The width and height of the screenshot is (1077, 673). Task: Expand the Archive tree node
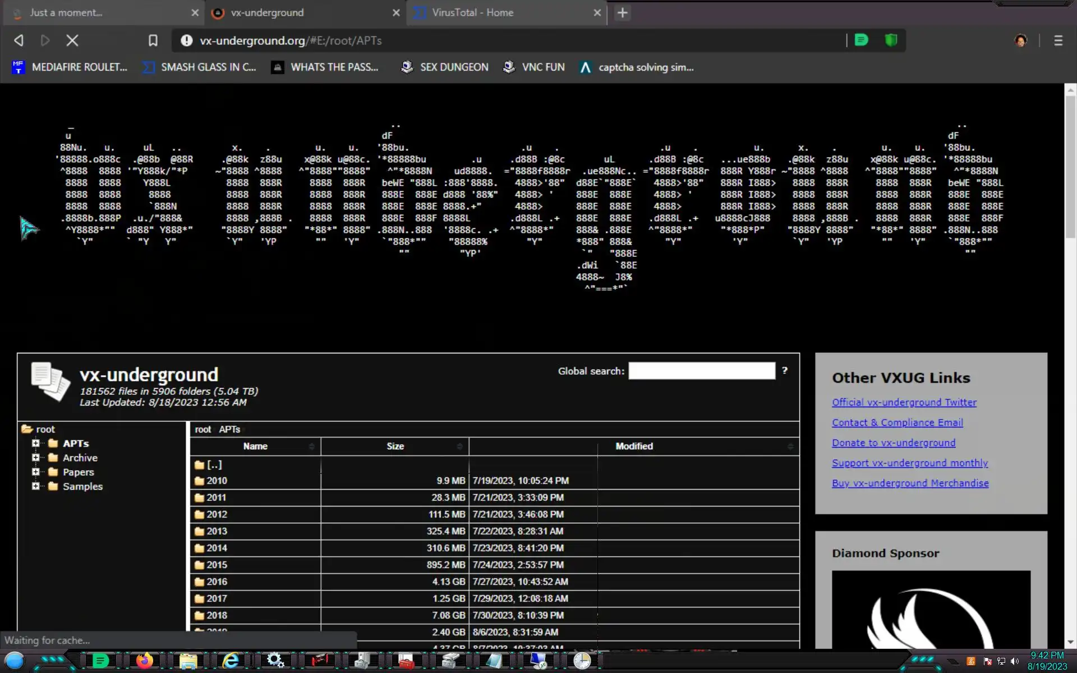[x=36, y=458]
